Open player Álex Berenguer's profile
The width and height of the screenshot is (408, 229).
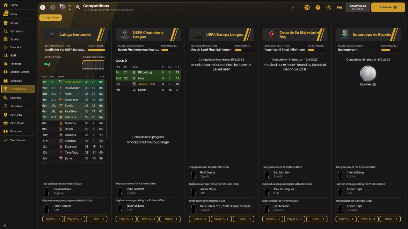[x=284, y=189]
